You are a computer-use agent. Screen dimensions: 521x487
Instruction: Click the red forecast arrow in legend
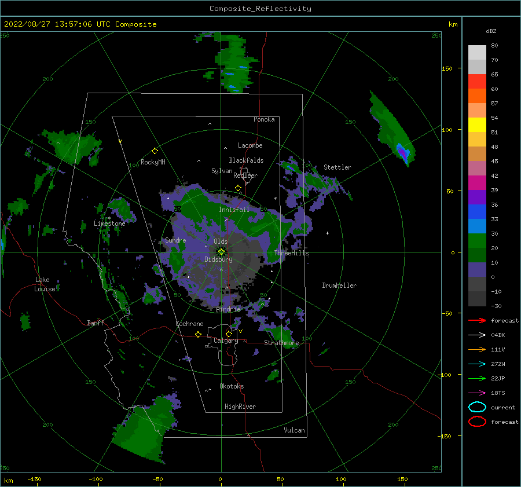(x=477, y=320)
